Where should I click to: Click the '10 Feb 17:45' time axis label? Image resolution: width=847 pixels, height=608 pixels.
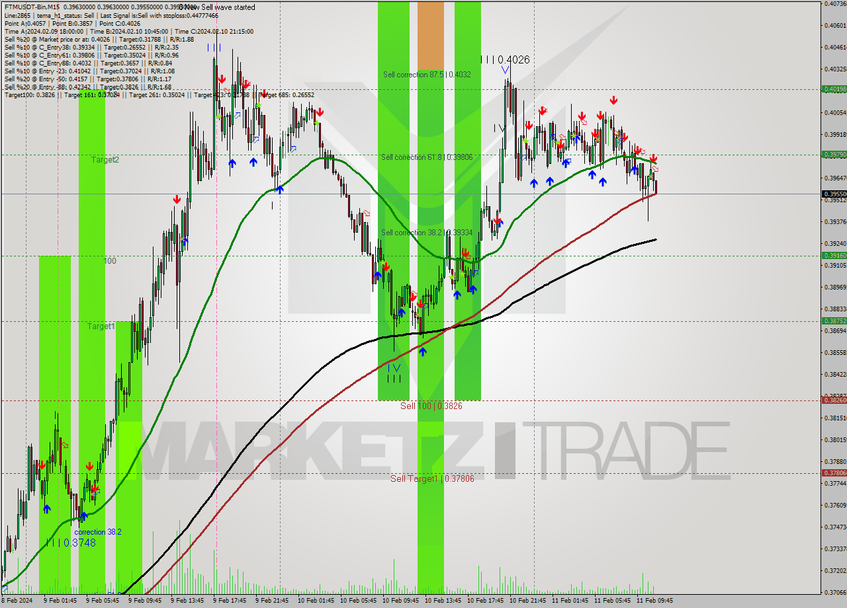[485, 601]
